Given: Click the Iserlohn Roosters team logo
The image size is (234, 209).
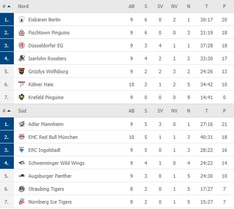Looking at the screenshot, I should (x=21, y=59).
